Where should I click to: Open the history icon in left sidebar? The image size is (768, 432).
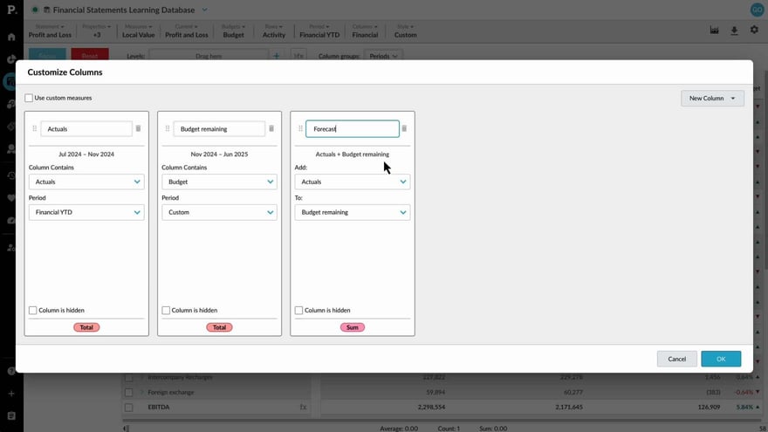click(x=11, y=175)
